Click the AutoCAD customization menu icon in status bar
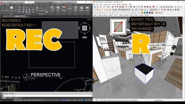185x104 pixels. click(91, 100)
